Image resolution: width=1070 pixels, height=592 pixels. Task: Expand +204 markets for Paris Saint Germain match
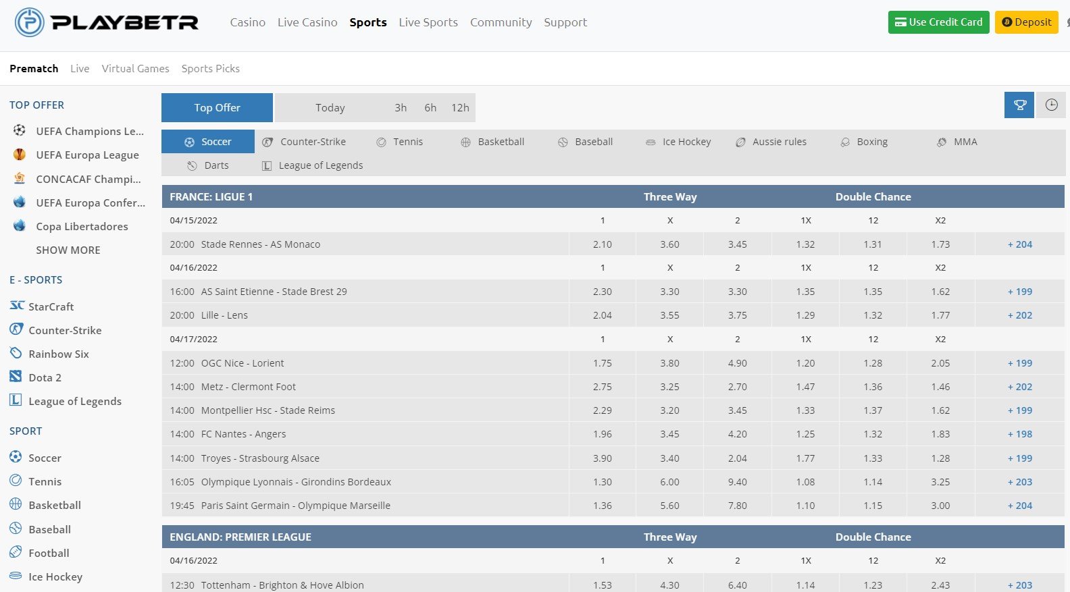coord(1020,506)
